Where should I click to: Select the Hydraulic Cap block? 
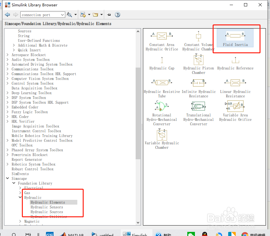(162, 63)
